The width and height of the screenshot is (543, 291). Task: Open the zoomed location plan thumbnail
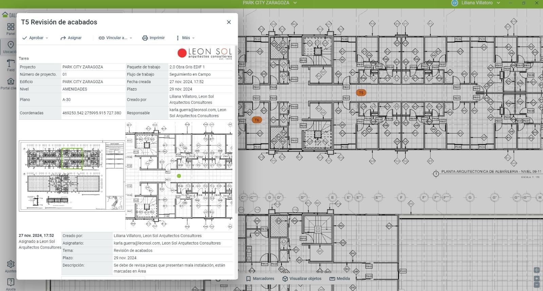(179, 176)
